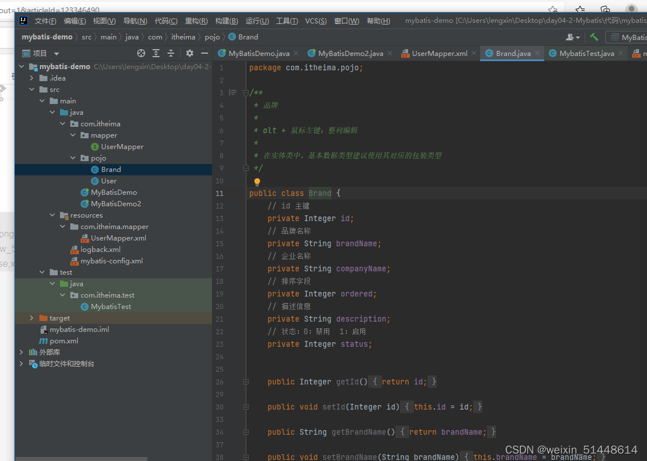
Task: Expand folded getId method at line 26
Action: point(246,382)
